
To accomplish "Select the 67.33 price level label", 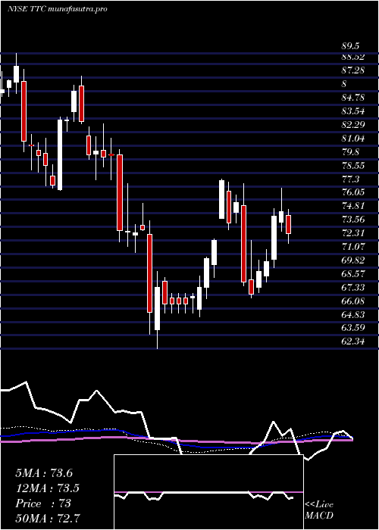I will pyautogui.click(x=353, y=287).
